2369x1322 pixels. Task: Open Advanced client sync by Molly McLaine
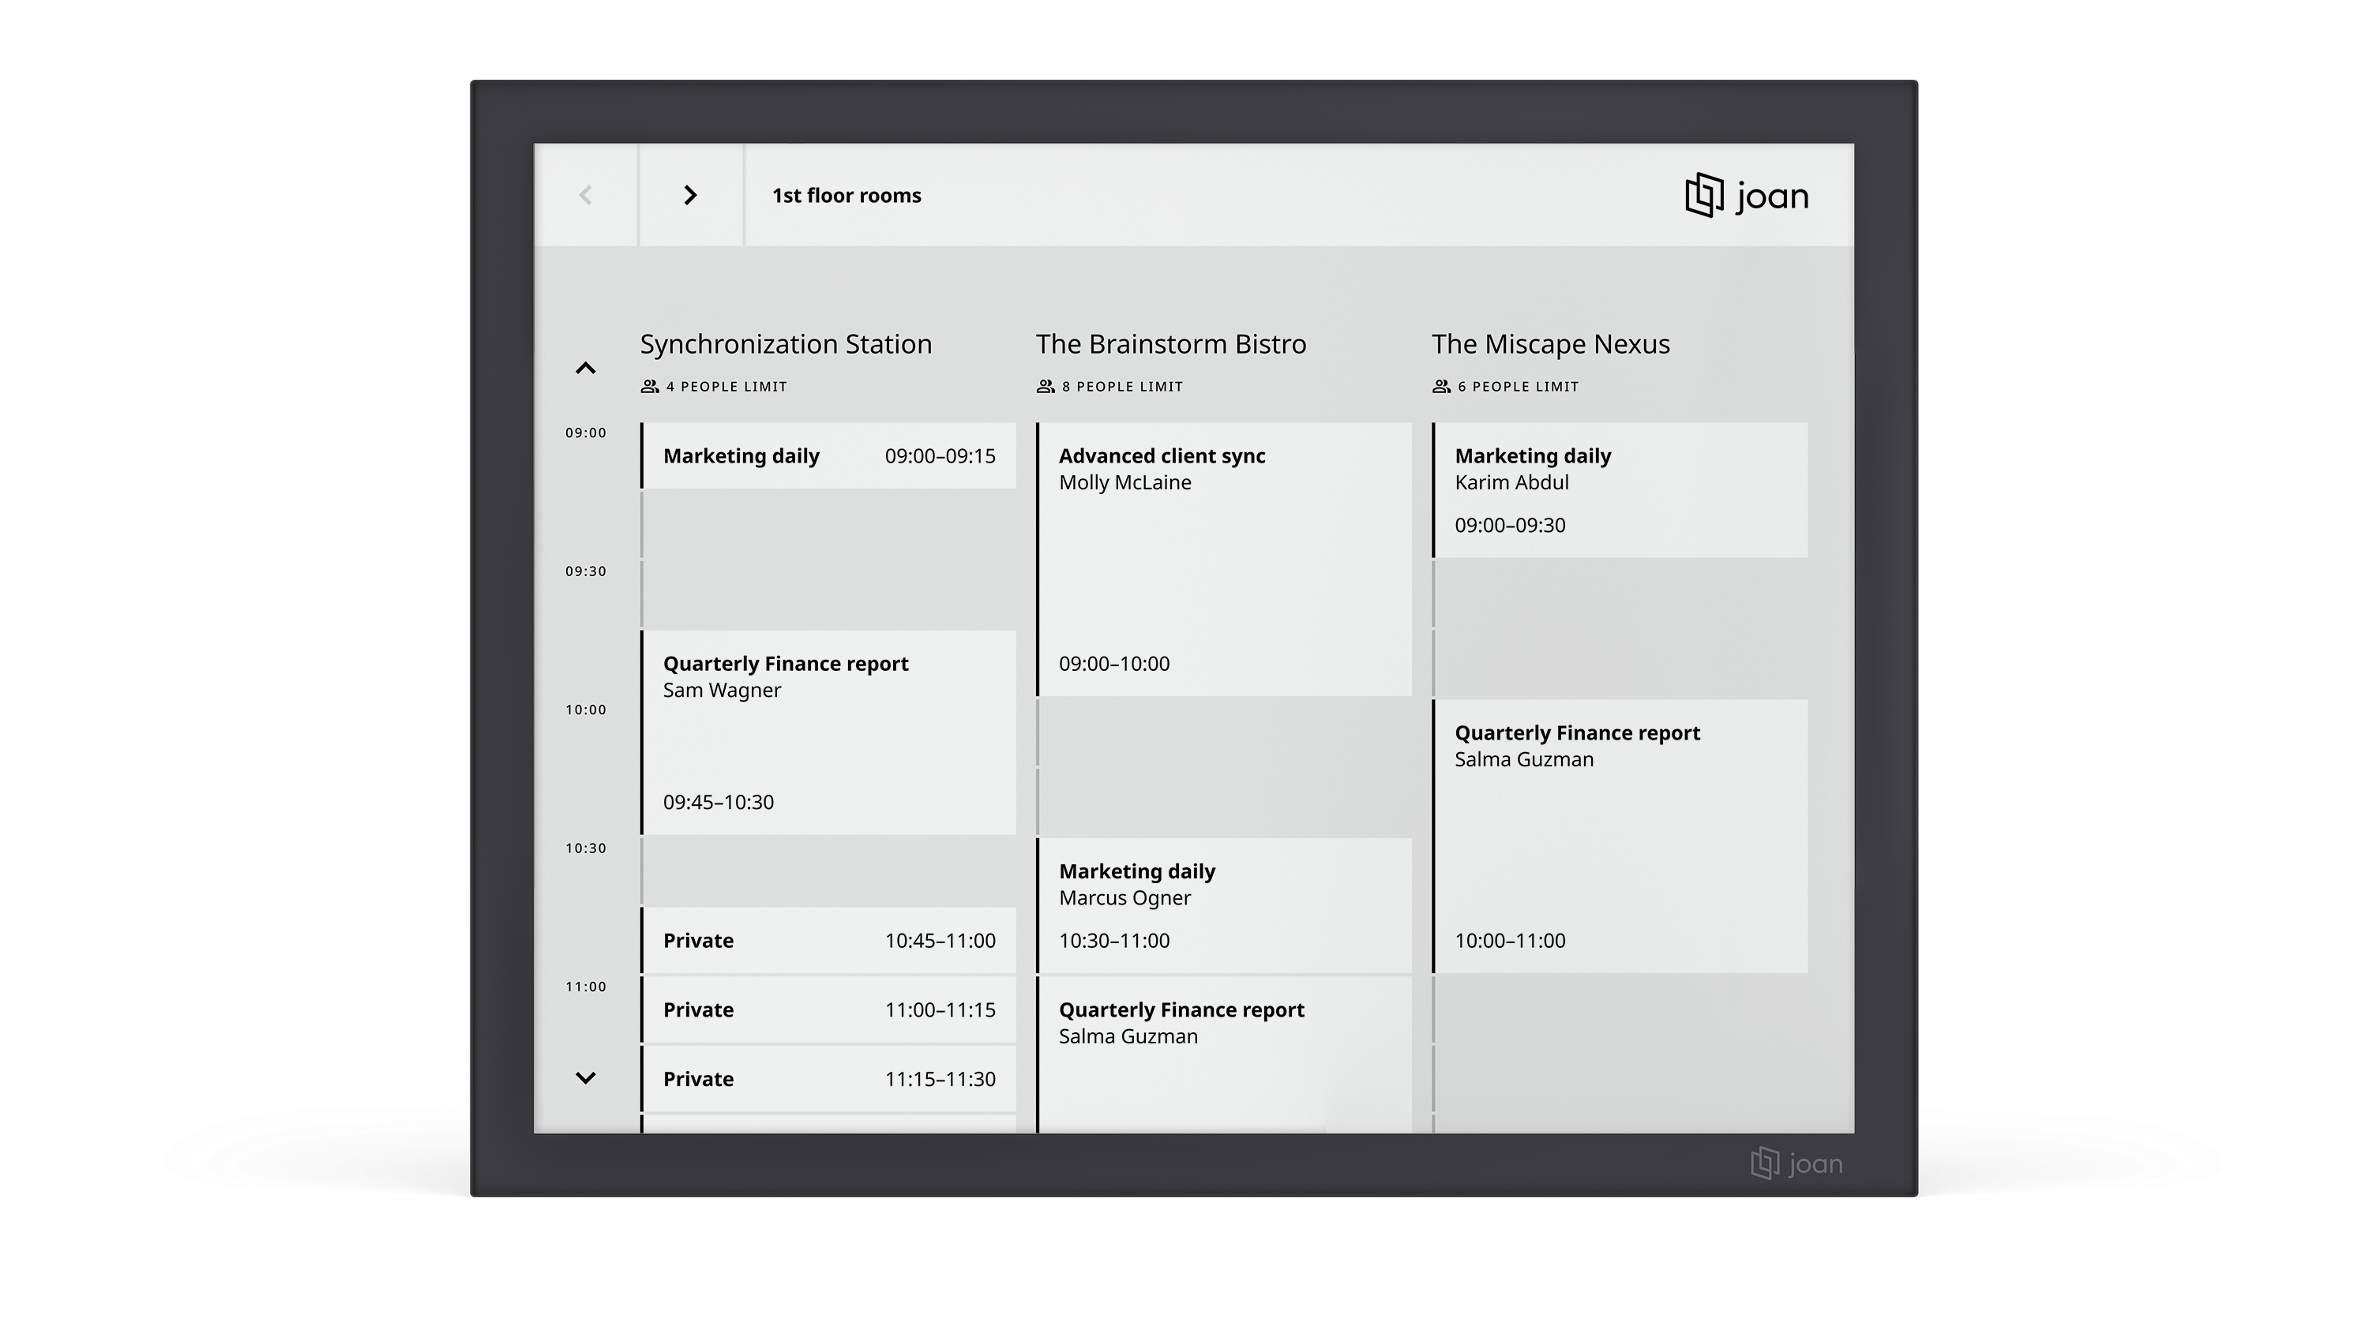coord(1224,559)
